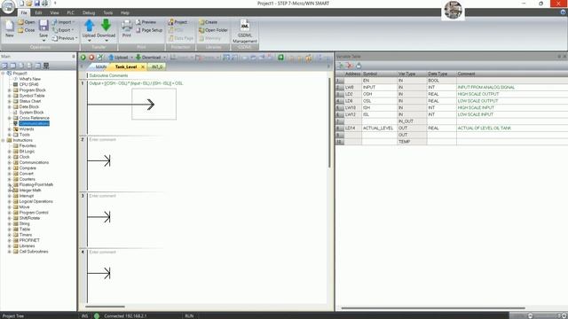Close the Tank_Level tab
The height and width of the screenshot is (319, 568).
tap(143, 67)
